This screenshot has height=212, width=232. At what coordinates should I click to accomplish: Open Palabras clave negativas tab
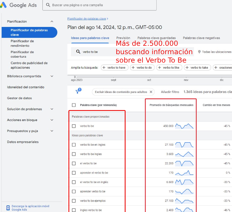point(201,38)
